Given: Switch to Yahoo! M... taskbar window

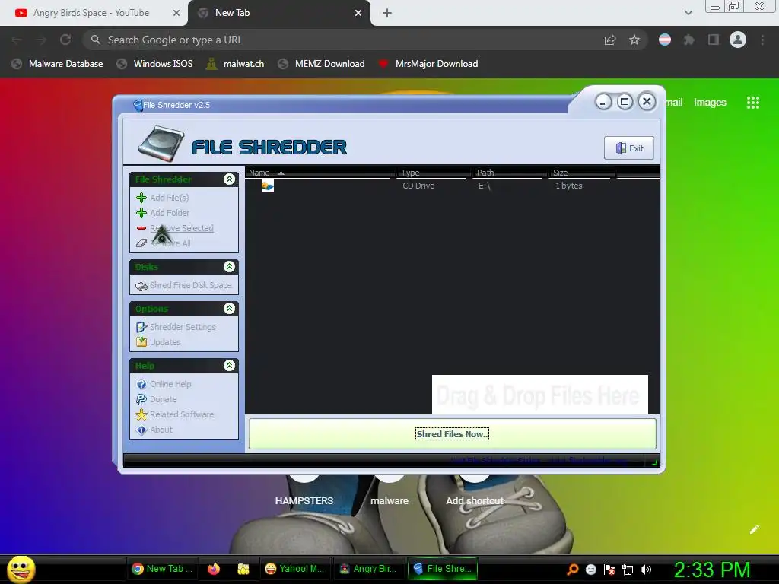Looking at the screenshot, I should [x=294, y=569].
